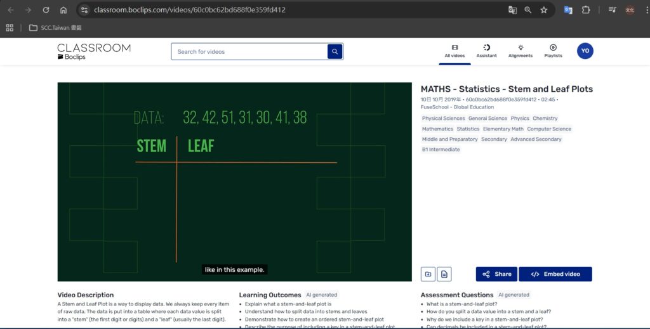Open the zoom magnifier in address bar
650x329 pixels.
528,10
